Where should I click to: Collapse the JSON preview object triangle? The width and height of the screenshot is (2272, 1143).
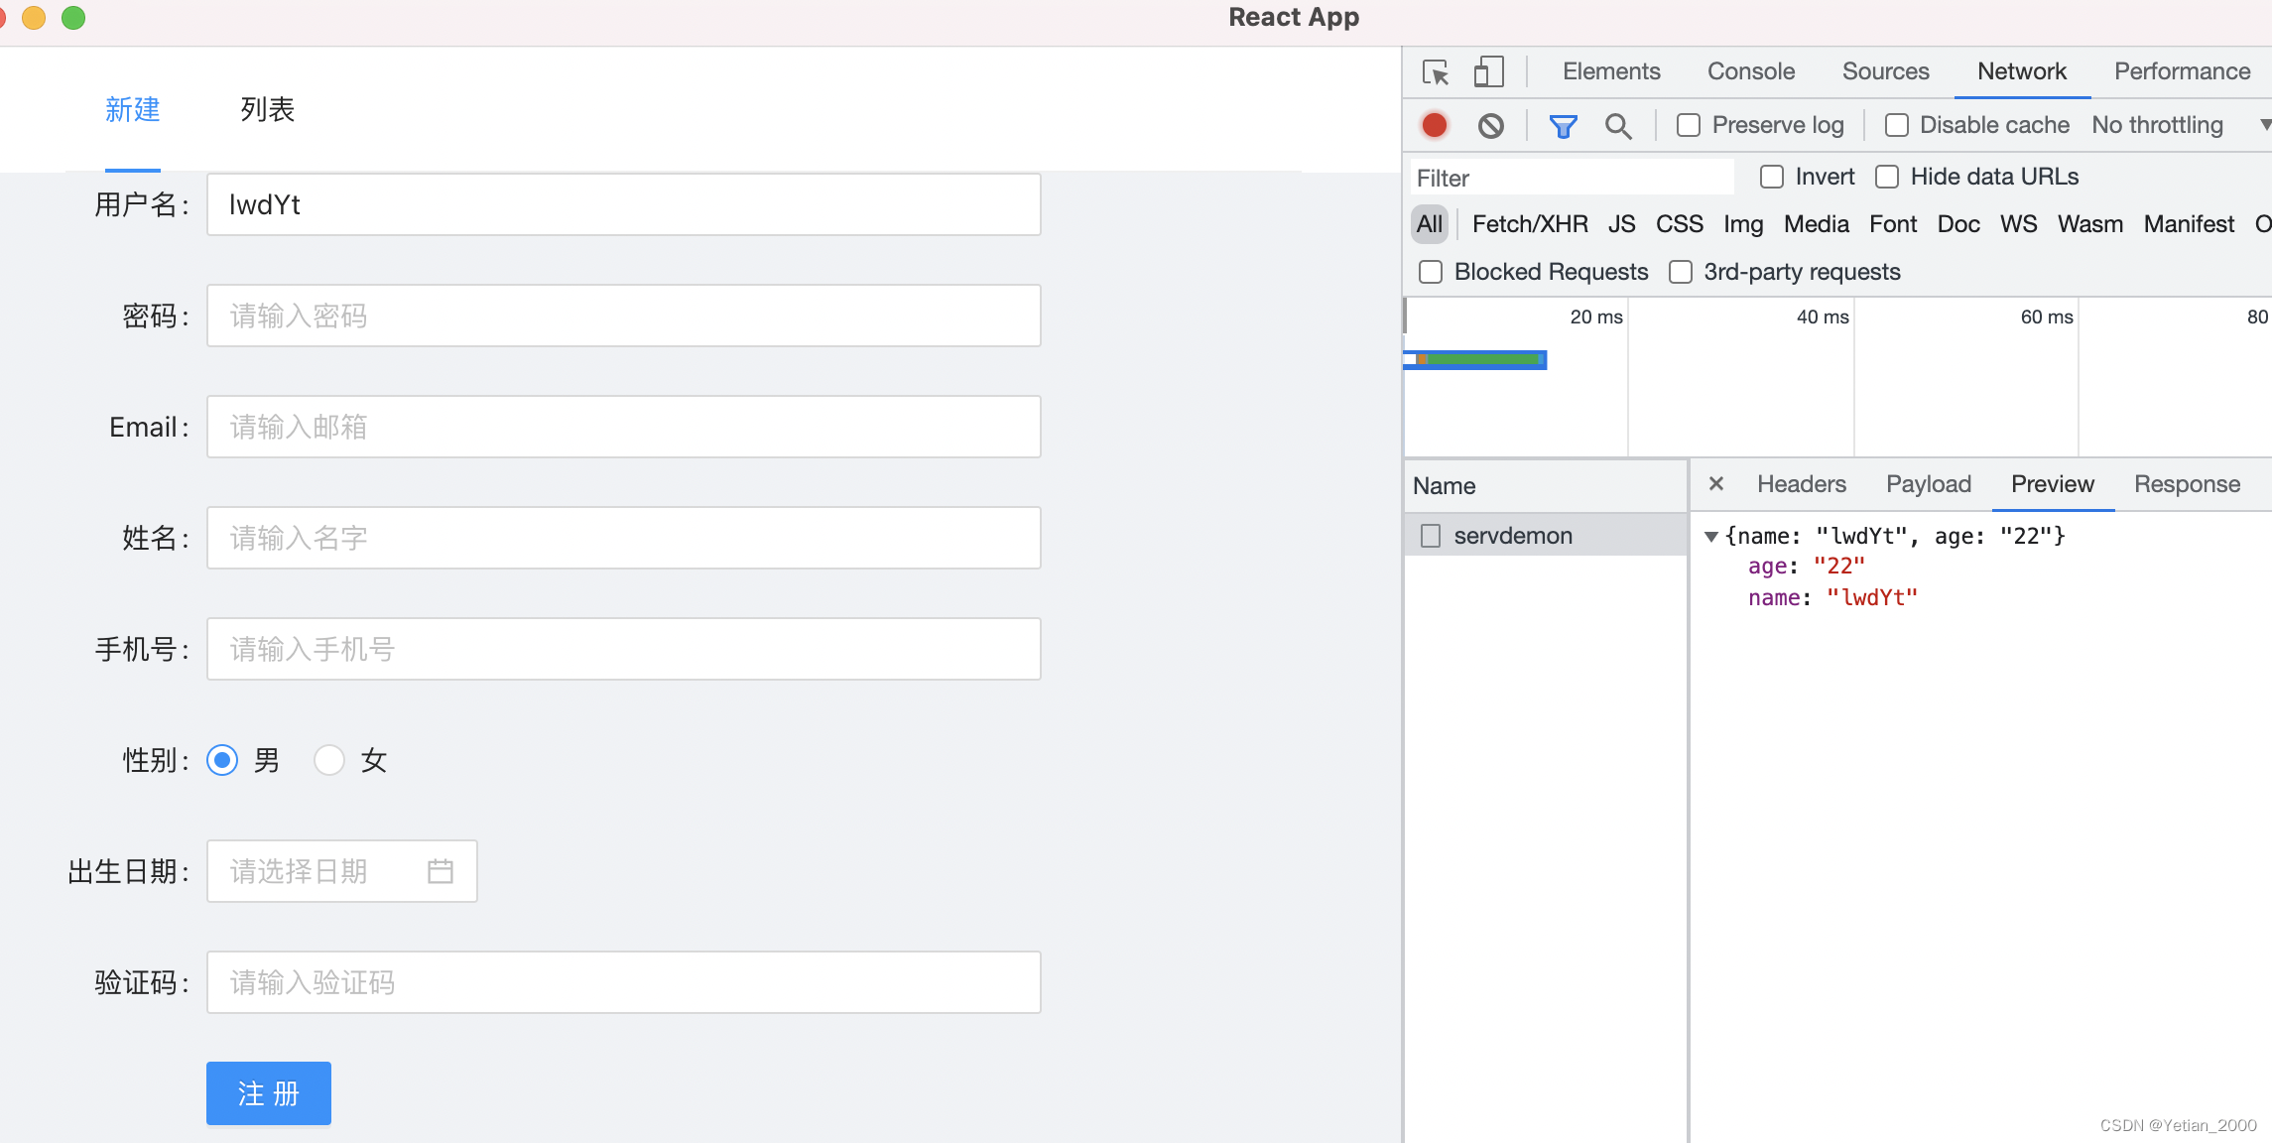coord(1710,537)
